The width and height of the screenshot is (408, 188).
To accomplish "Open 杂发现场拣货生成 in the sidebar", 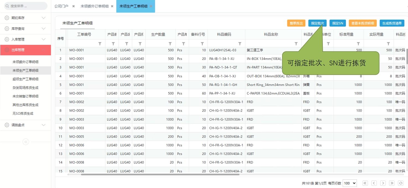I will [25, 88].
